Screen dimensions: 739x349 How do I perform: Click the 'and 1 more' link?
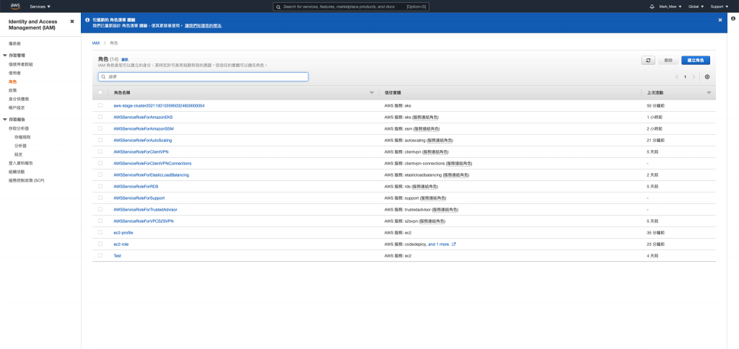(x=439, y=244)
